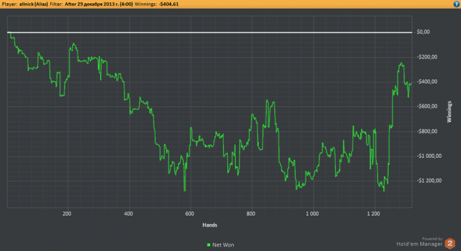
Task: Click the -$800,00 axis label
Action: click(x=427, y=131)
